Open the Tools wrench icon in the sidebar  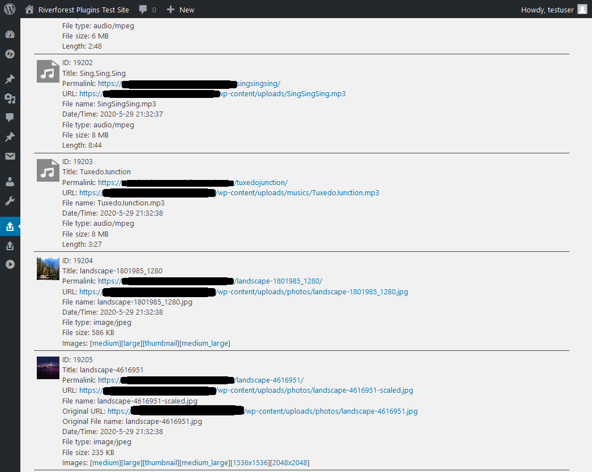tap(10, 201)
